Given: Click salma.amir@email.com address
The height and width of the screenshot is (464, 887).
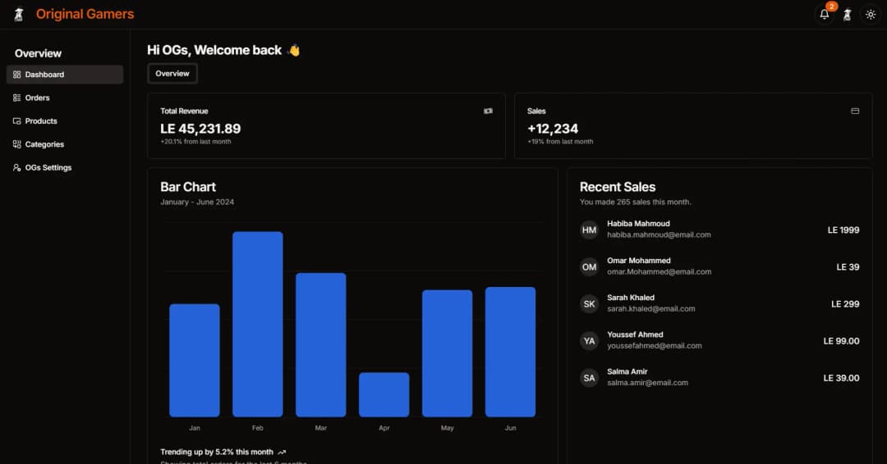Looking at the screenshot, I should pyautogui.click(x=648, y=383).
